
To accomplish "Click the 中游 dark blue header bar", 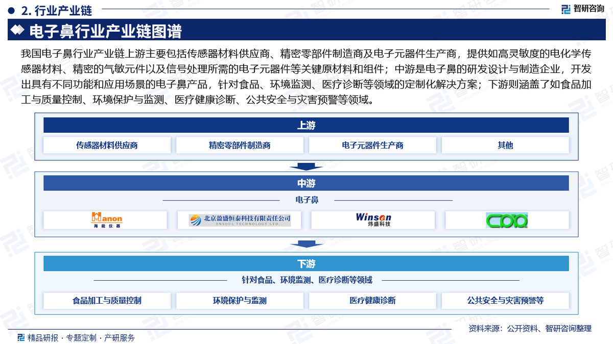I will pos(306,183).
